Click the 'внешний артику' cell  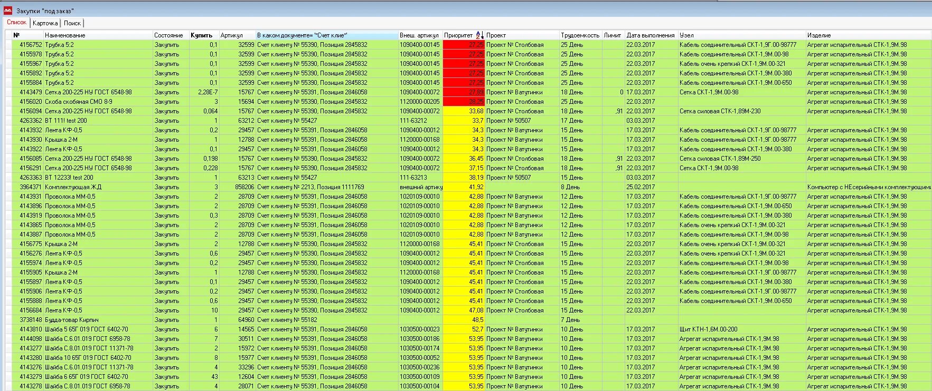(x=421, y=187)
